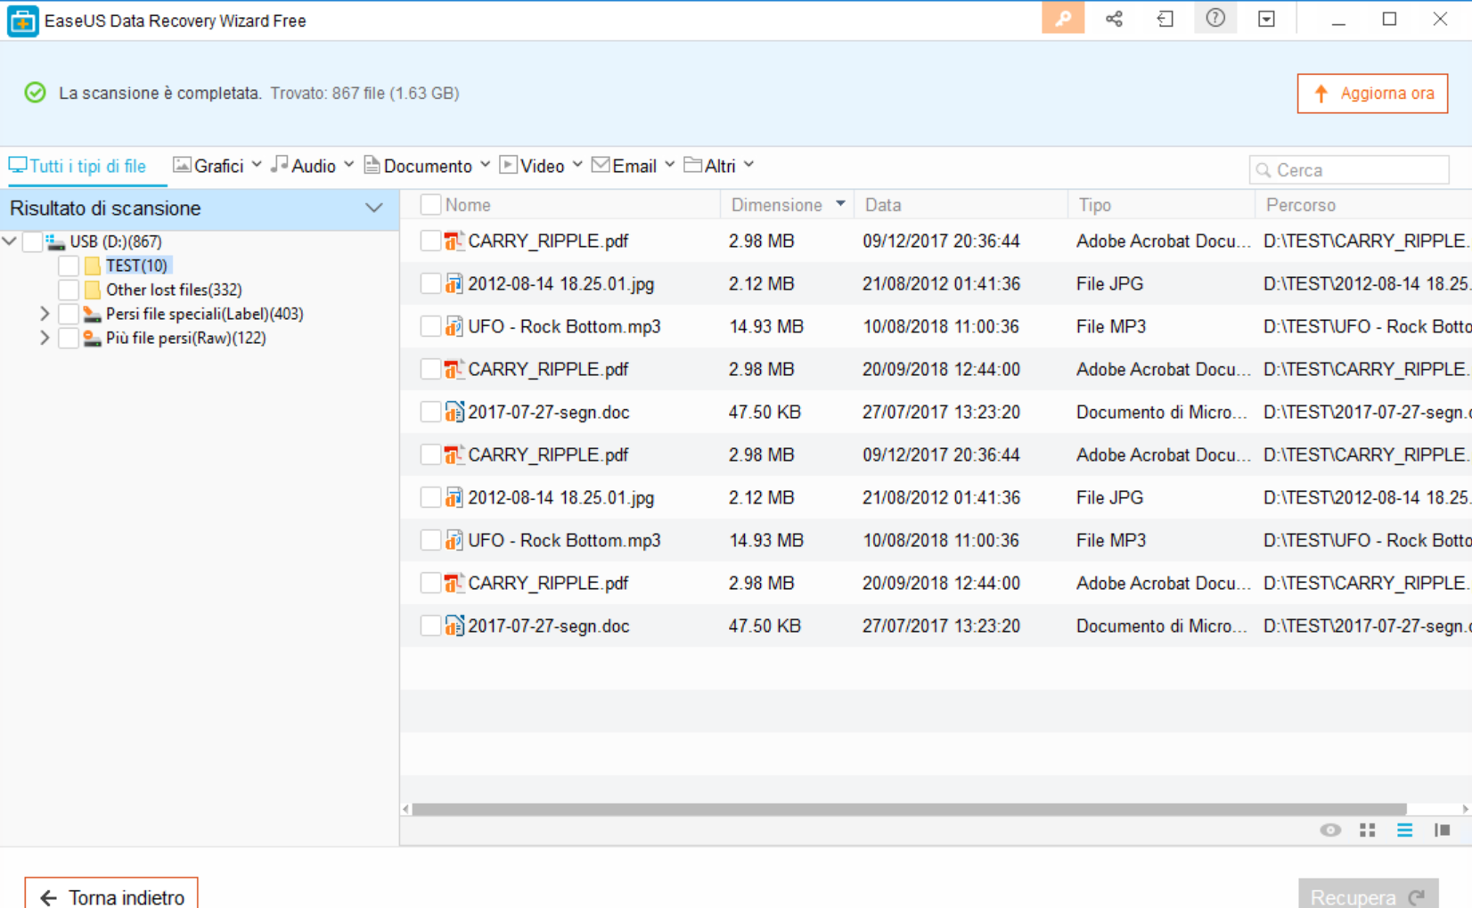1472x908 pixels.
Task: Tick checkbox of first CARRY_RIPPLE.pdf row
Action: click(430, 241)
